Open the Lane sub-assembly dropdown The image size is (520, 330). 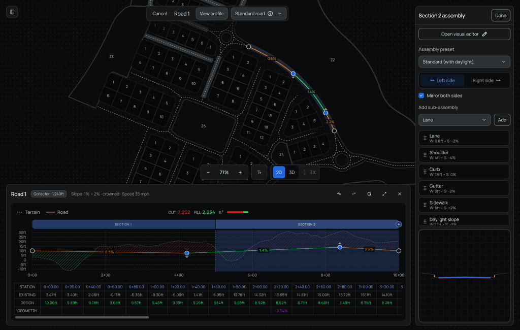click(454, 120)
